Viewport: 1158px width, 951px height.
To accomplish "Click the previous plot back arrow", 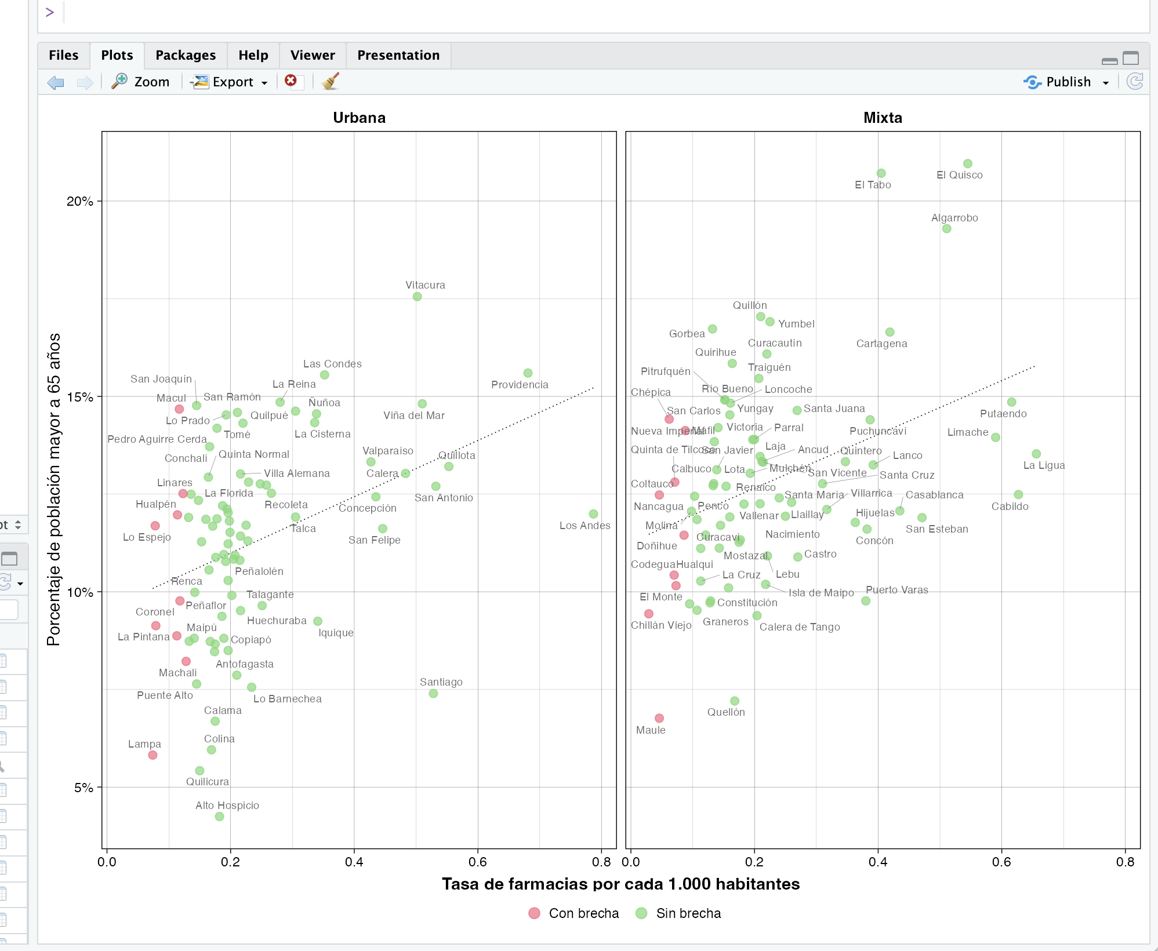I will point(56,82).
